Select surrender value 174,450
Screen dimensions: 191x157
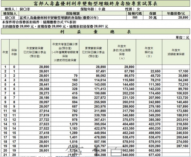point(154,93)
